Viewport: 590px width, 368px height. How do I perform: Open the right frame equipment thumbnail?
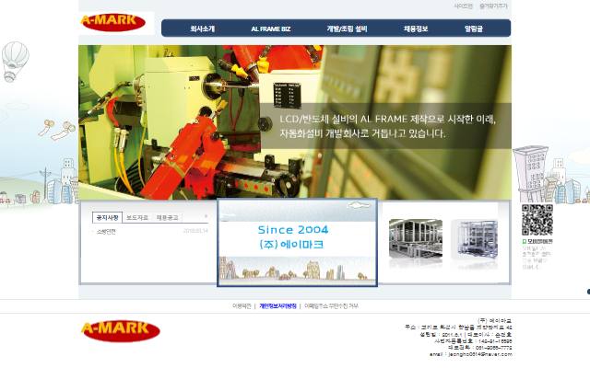(475, 239)
